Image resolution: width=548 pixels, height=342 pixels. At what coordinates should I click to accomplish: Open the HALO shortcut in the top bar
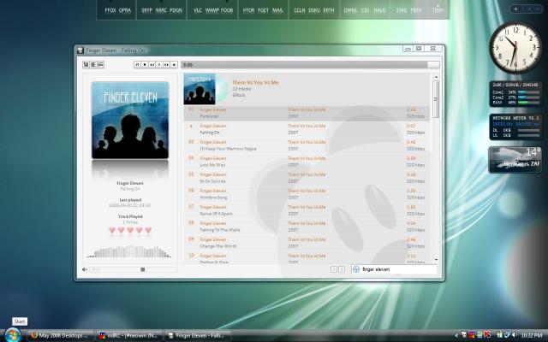(379, 10)
